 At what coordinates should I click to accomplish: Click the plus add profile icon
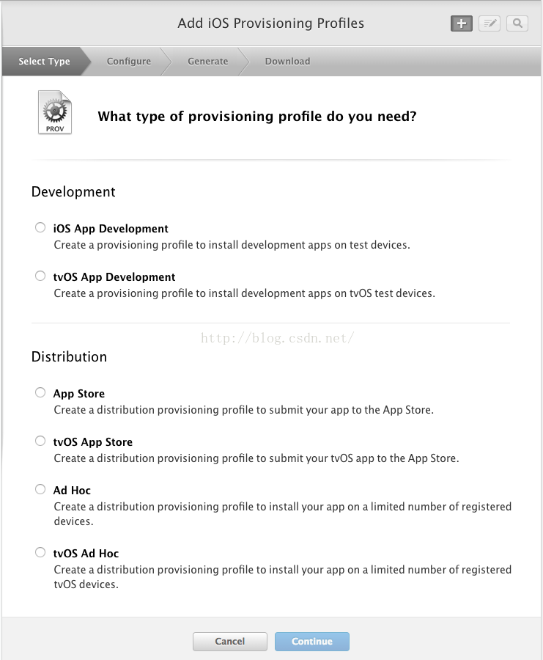click(x=461, y=23)
